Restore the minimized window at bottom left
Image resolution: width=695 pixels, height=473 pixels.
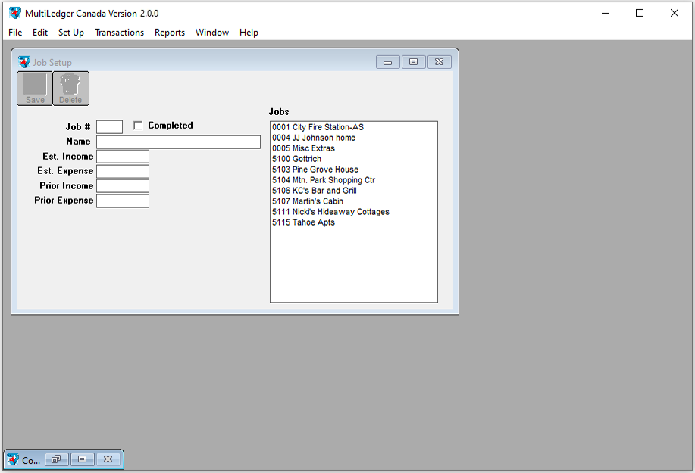(x=56, y=459)
